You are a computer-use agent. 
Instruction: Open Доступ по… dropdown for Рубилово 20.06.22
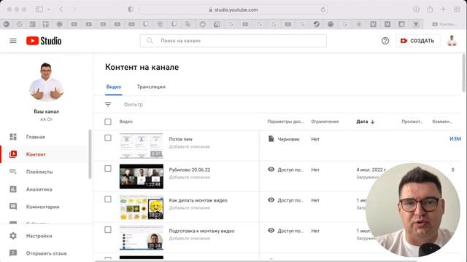[x=290, y=170]
